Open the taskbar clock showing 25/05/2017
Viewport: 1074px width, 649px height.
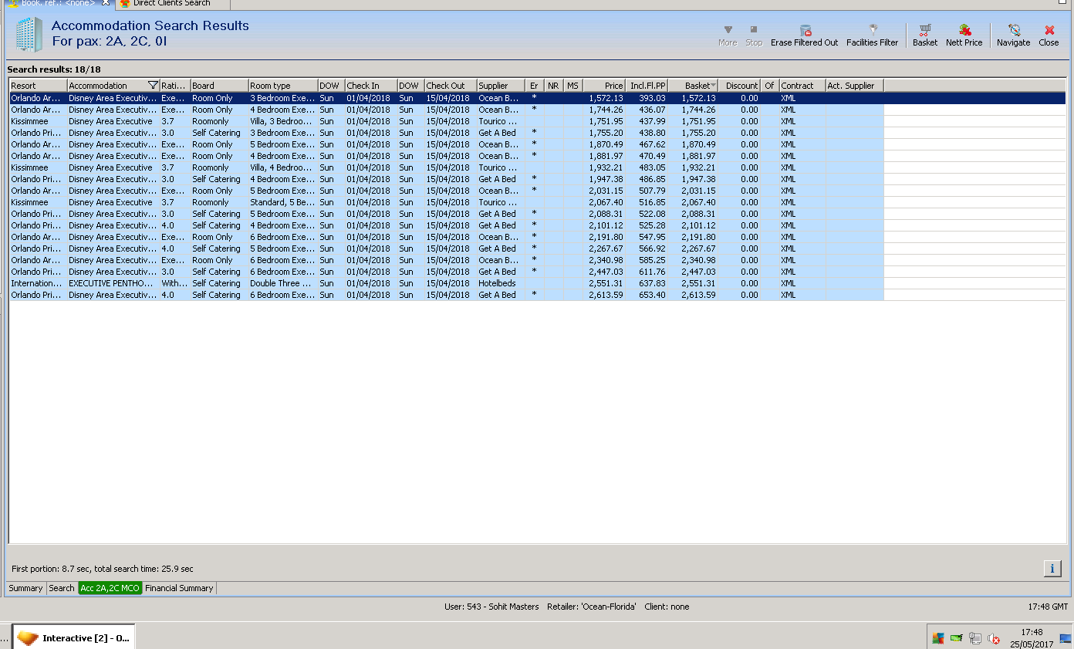[1032, 638]
